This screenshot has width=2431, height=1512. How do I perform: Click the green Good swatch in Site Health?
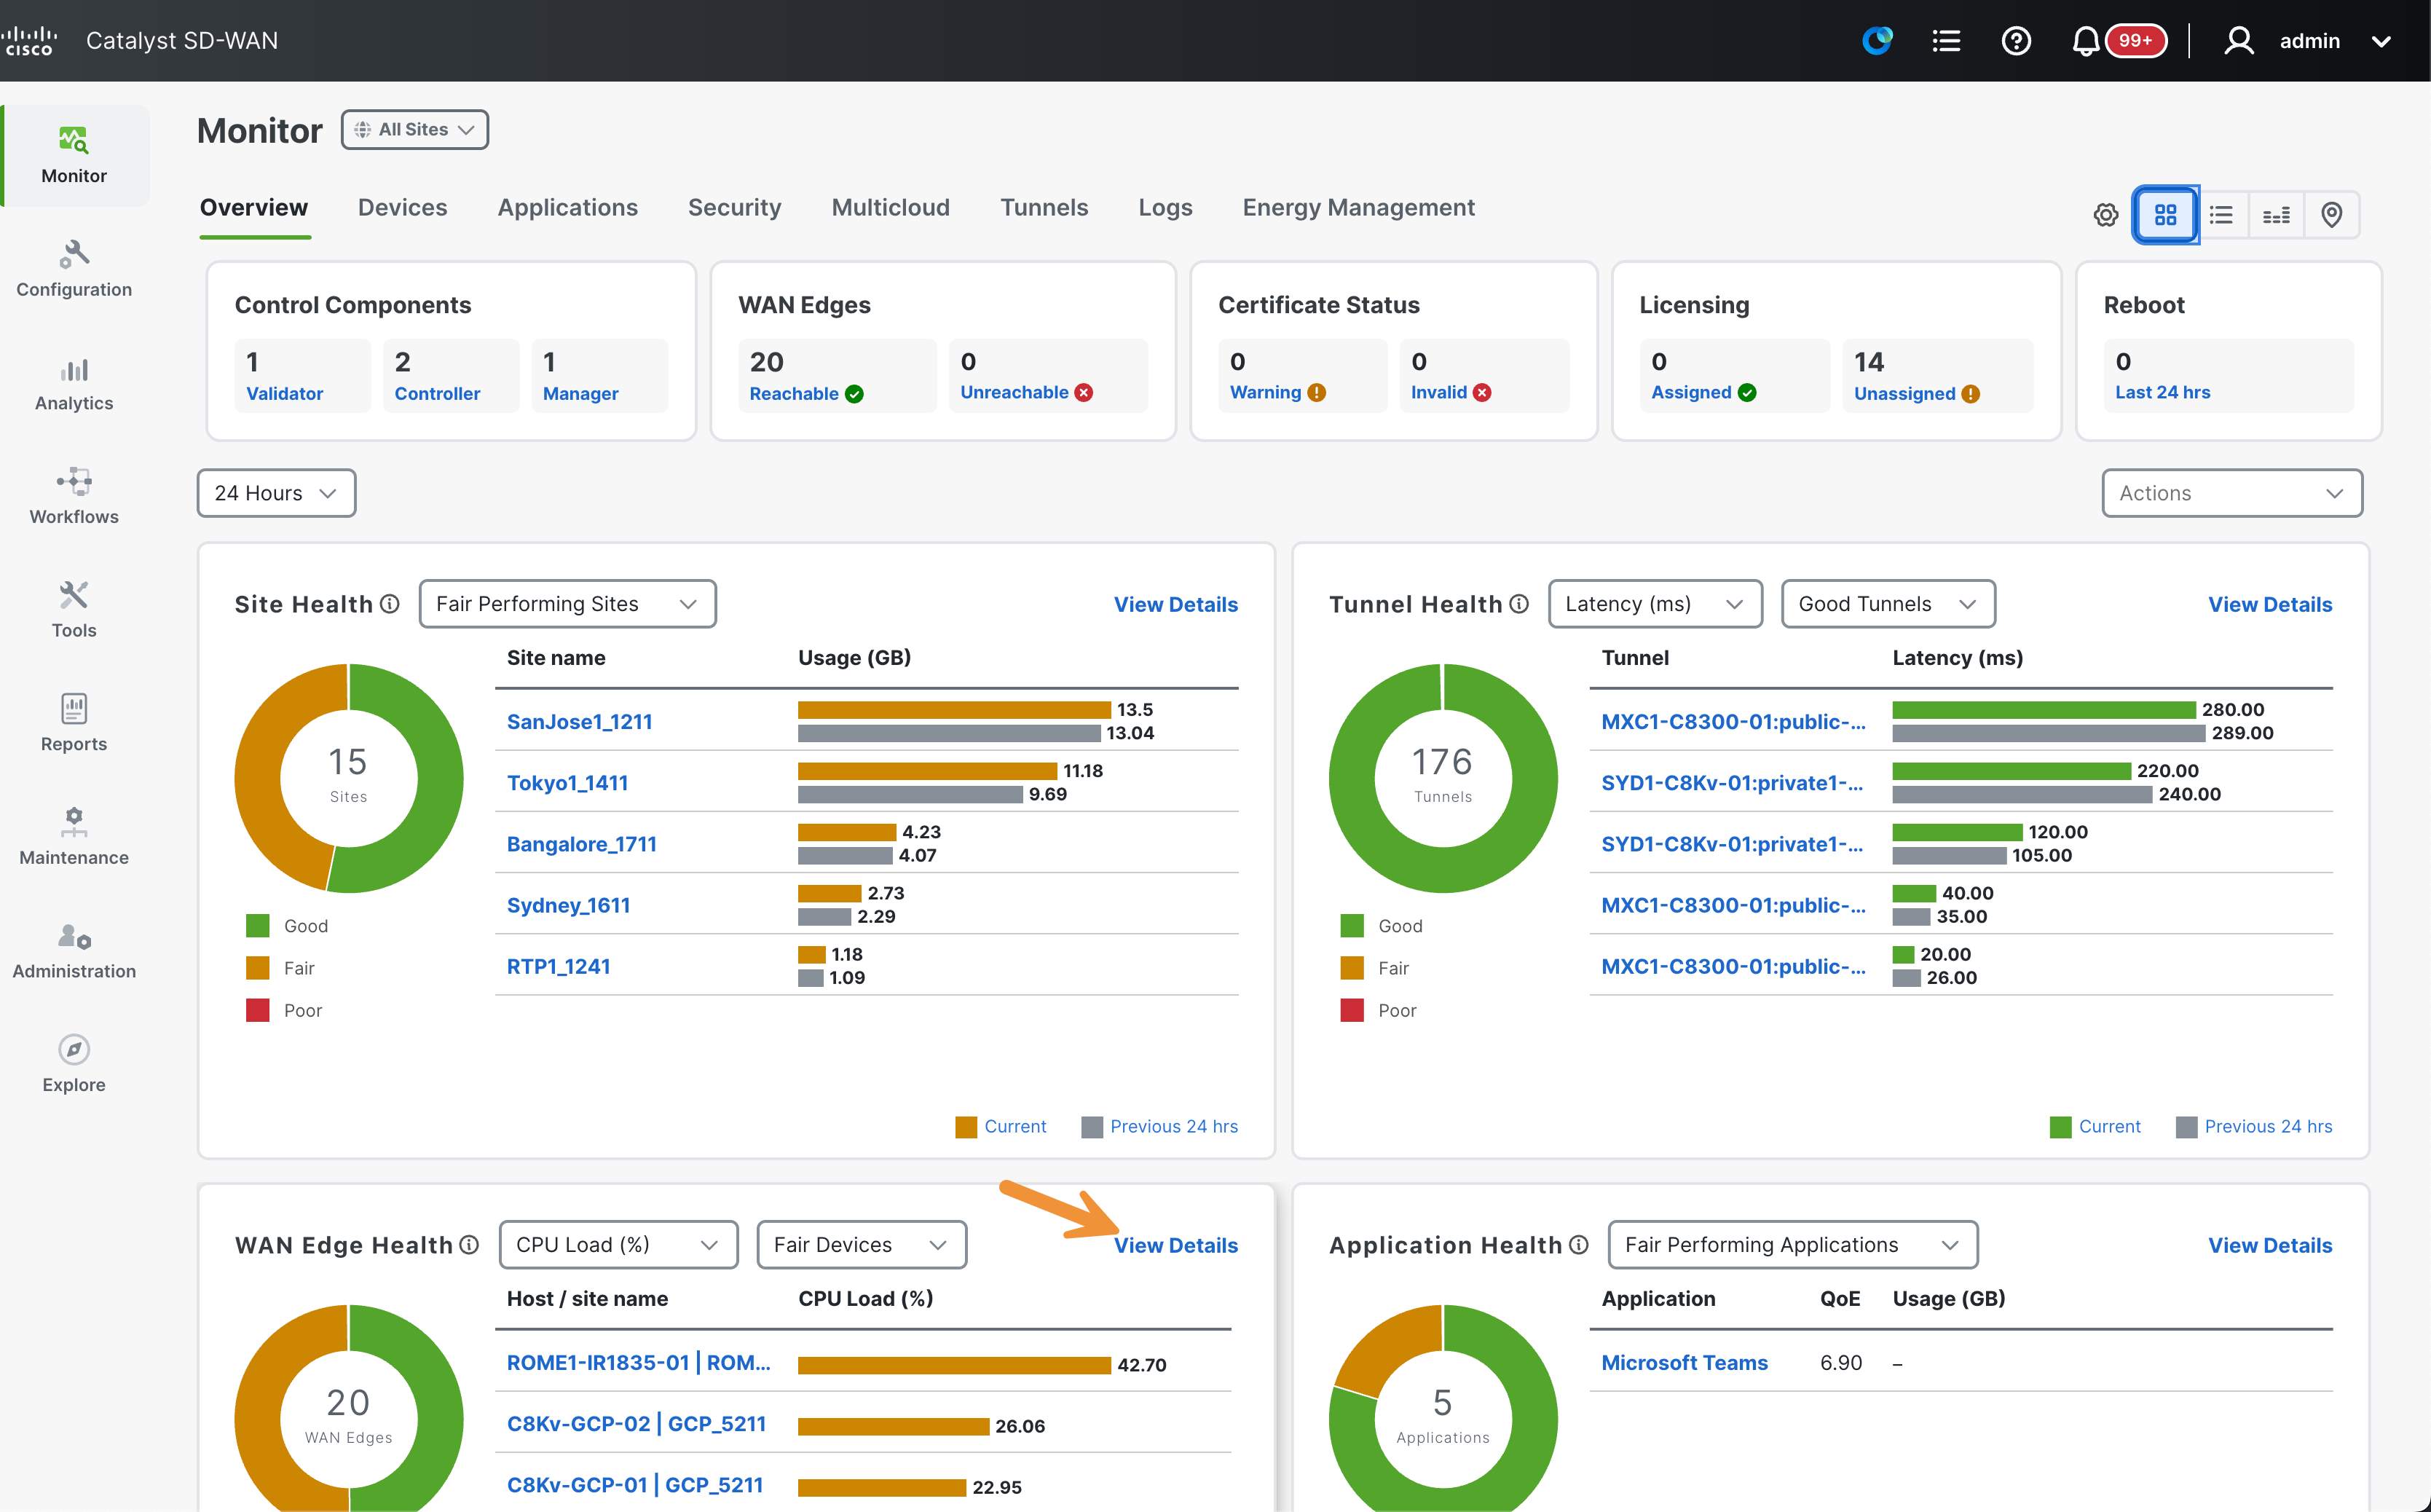pos(258,926)
